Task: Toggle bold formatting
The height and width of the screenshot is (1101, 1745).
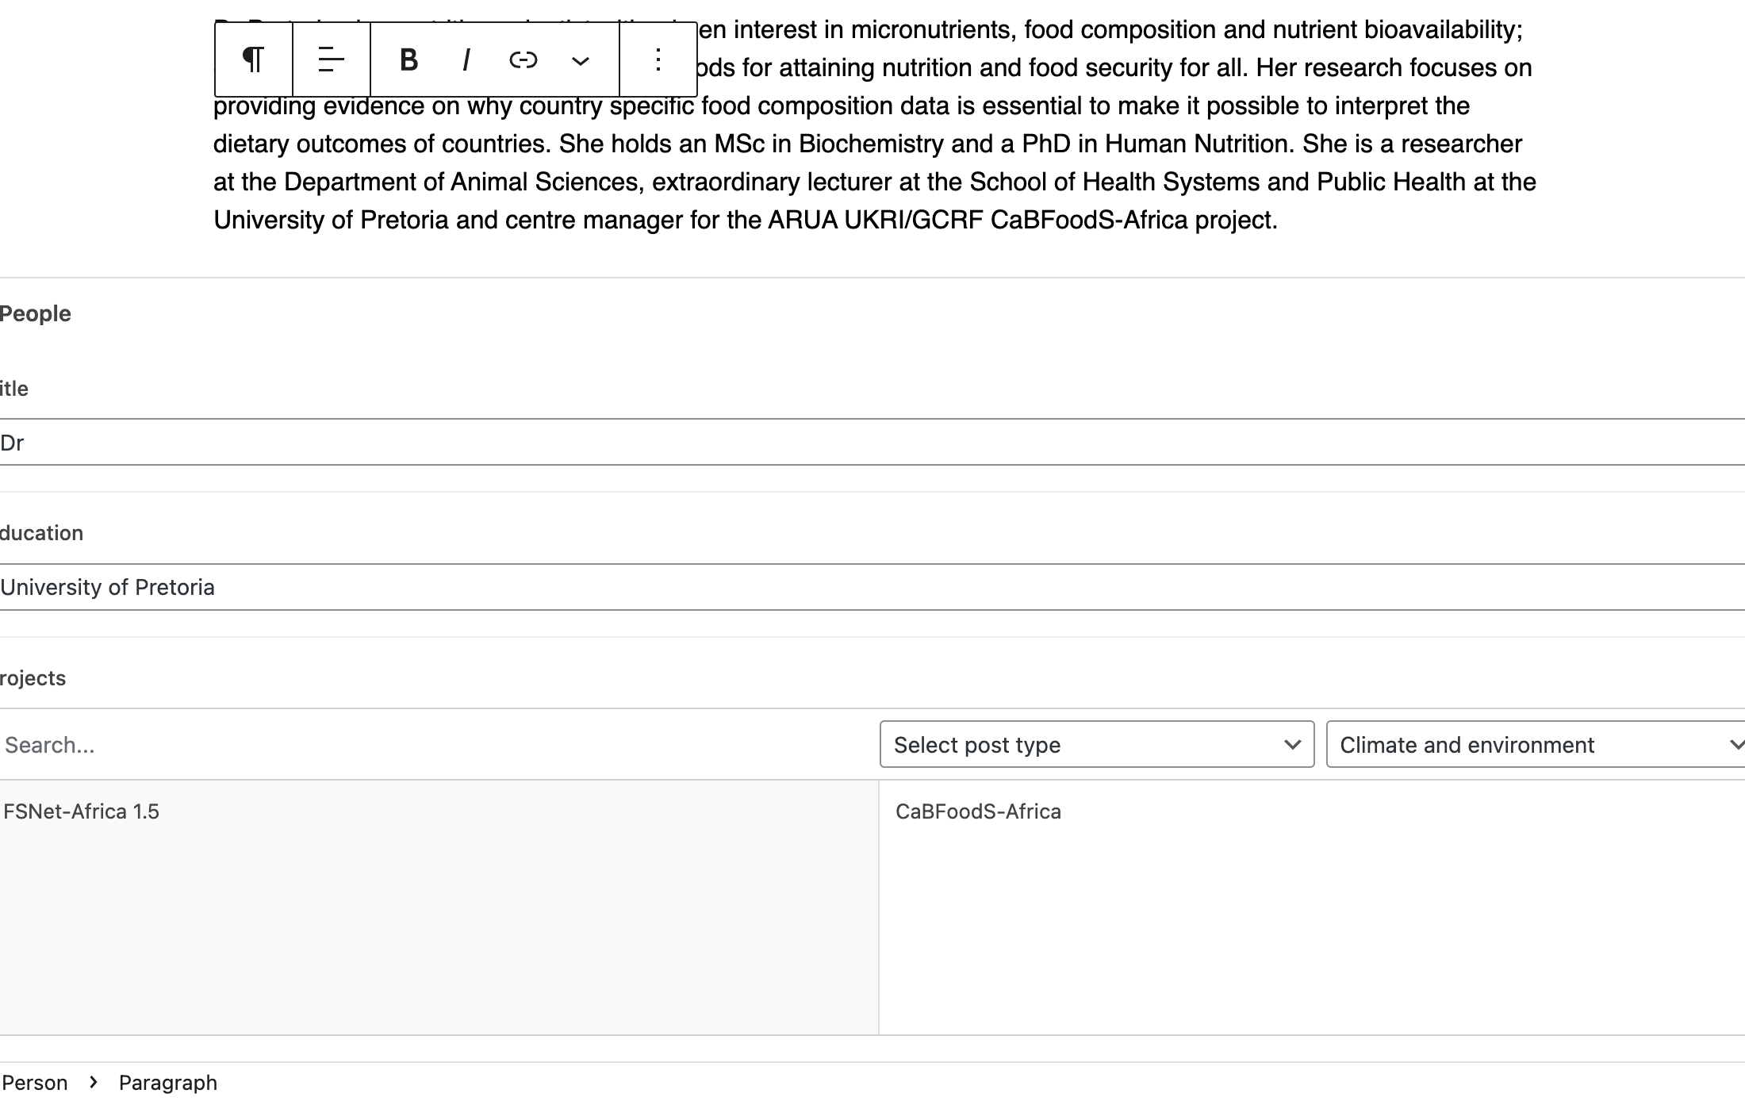Action: point(408,59)
